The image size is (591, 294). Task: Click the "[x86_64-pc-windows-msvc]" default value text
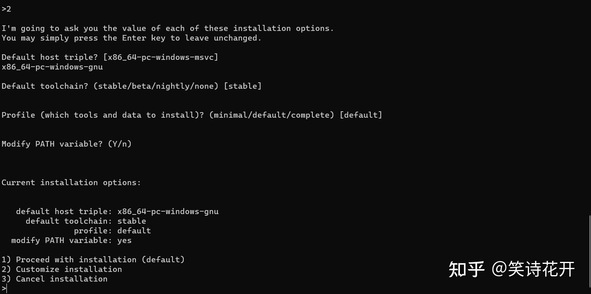pyautogui.click(x=161, y=57)
